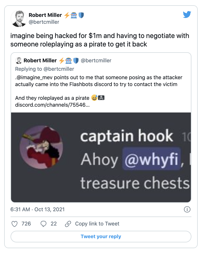Click Robert Miller name in quoted tweet
Screen dimensions: 203x254
pos(40,60)
